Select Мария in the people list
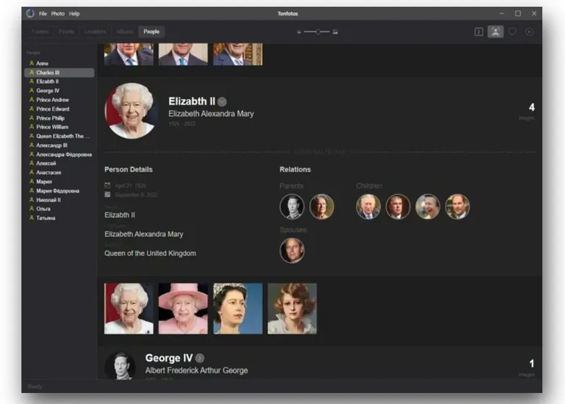565x404 pixels. (x=59, y=181)
